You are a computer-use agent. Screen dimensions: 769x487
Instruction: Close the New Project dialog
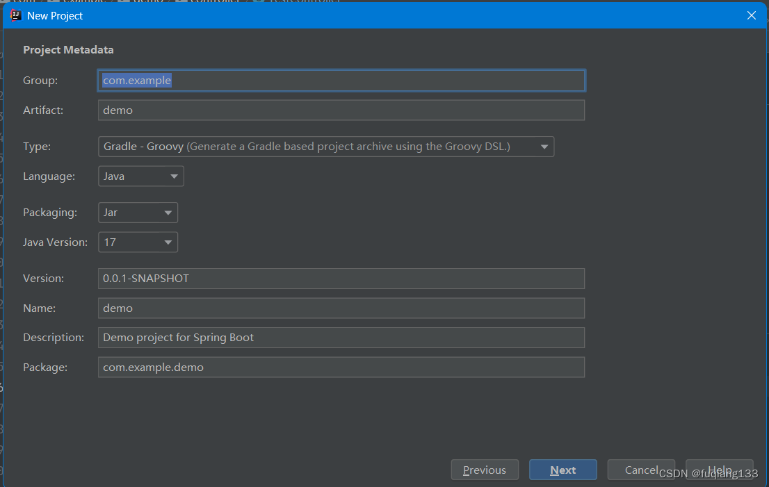tap(751, 15)
